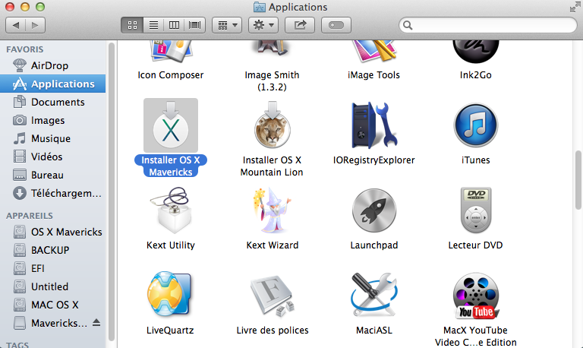Select the Kext Utility app icon

[171, 210]
